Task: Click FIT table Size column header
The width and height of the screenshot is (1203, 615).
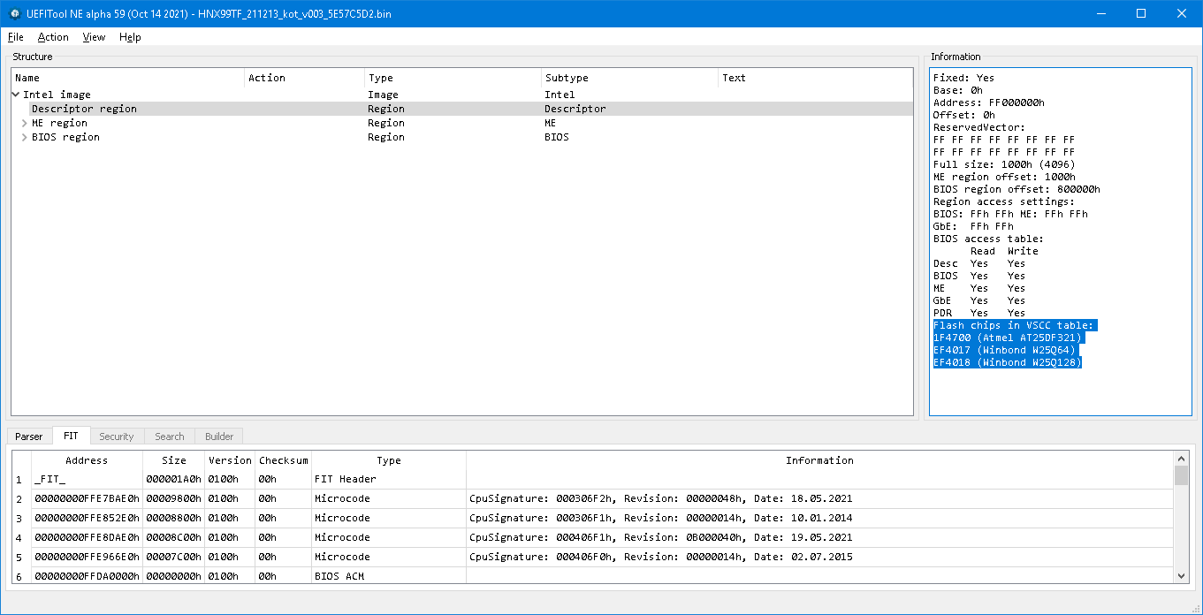Action: pos(174,460)
